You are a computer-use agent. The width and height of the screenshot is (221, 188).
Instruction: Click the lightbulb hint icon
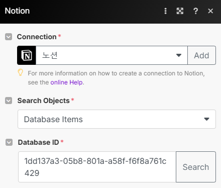21,72
